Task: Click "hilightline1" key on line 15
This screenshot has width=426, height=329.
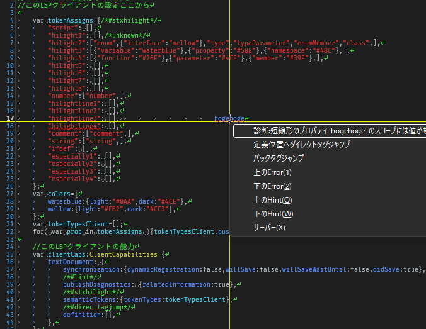Action: [x=74, y=104]
